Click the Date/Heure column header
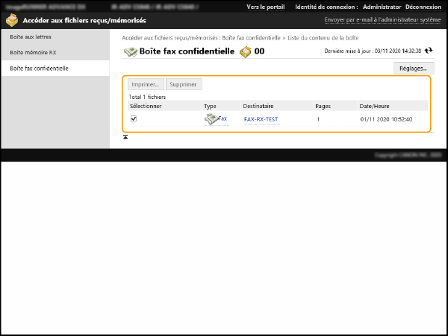 pos(374,107)
